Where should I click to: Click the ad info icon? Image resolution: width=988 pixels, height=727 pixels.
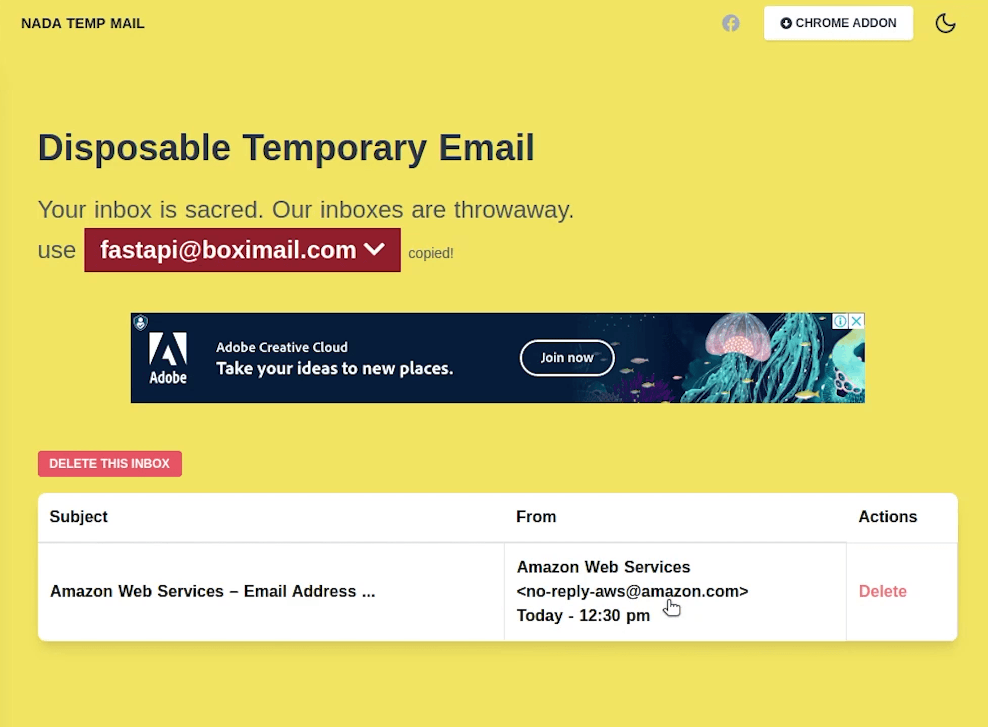840,321
